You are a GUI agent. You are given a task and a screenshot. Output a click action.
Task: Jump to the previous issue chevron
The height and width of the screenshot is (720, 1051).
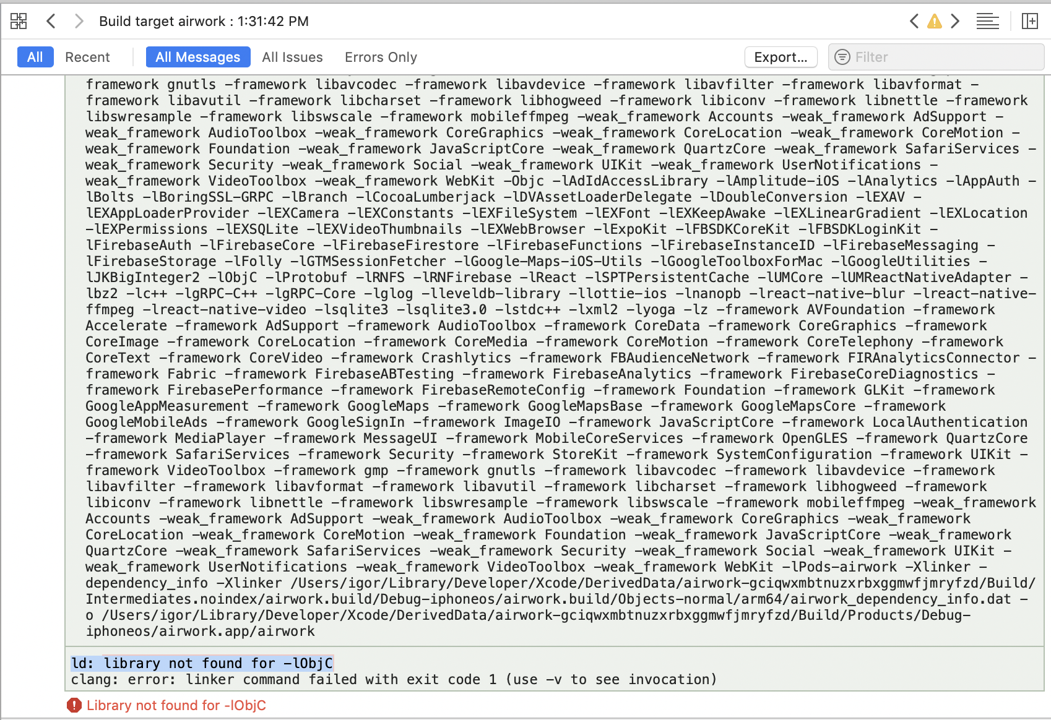[914, 20]
